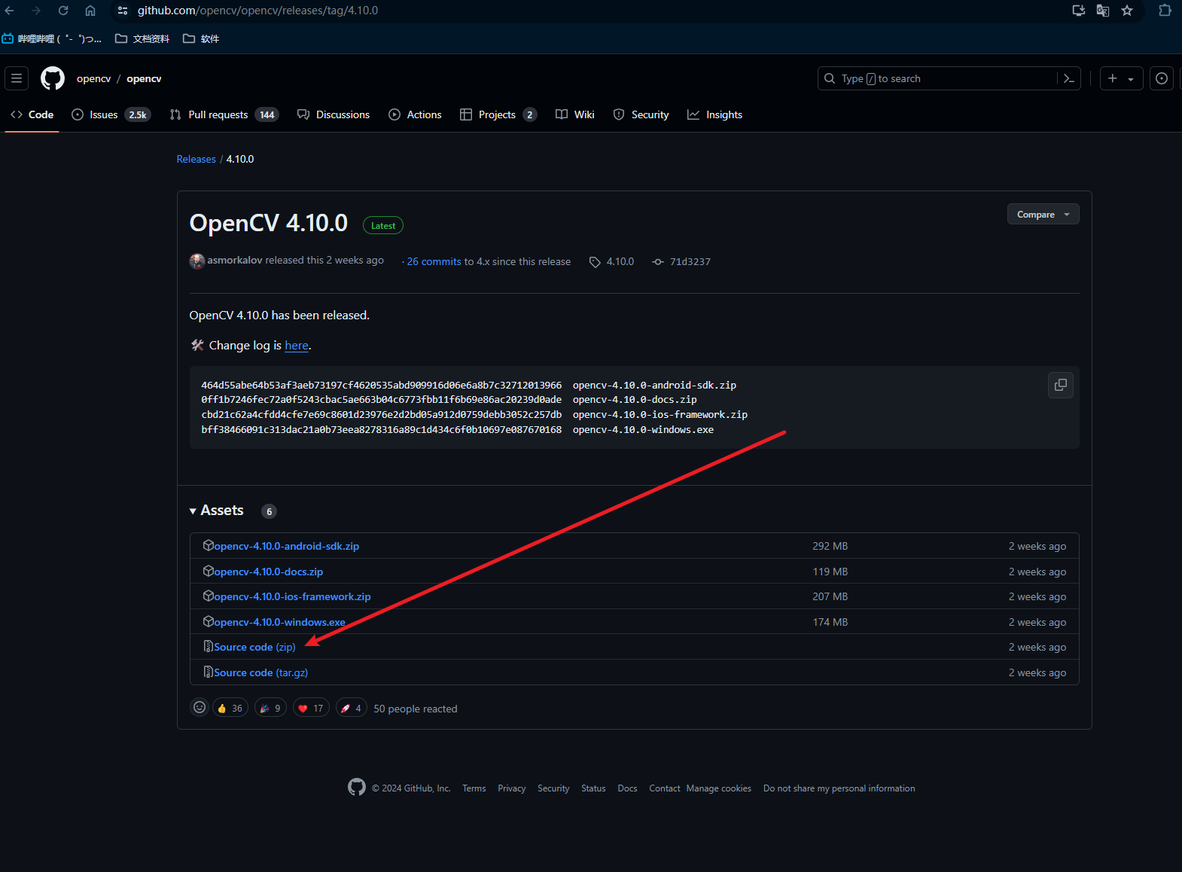The height and width of the screenshot is (872, 1182).
Task: Click asmorkalov's avatar image
Action: 197,261
